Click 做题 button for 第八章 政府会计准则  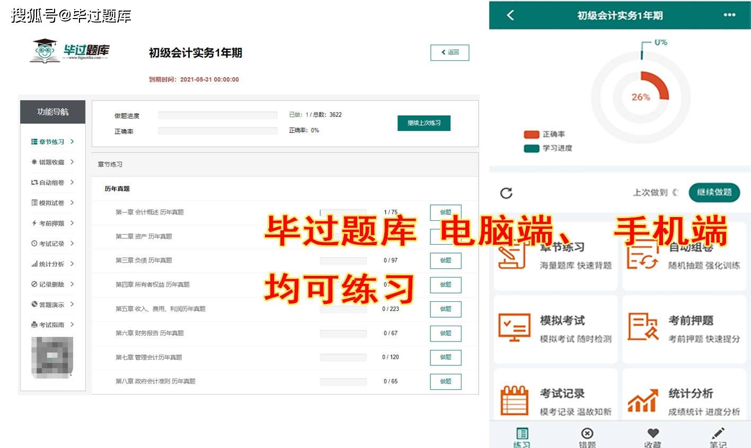tap(446, 382)
